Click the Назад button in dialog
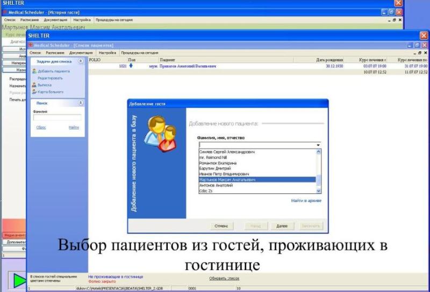Image resolution: width=430 pixels, height=292 pixels. (255, 226)
